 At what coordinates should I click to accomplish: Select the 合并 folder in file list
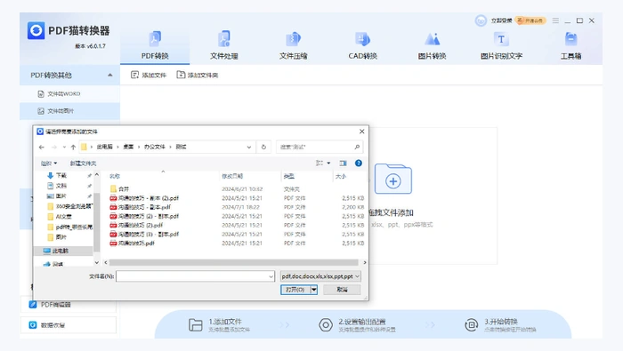119,189
